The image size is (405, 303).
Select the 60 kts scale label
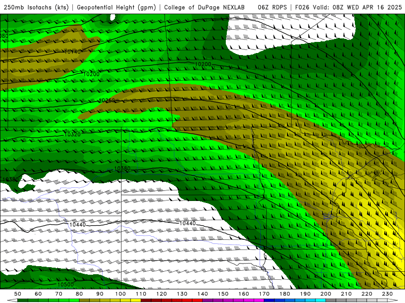[38, 294]
